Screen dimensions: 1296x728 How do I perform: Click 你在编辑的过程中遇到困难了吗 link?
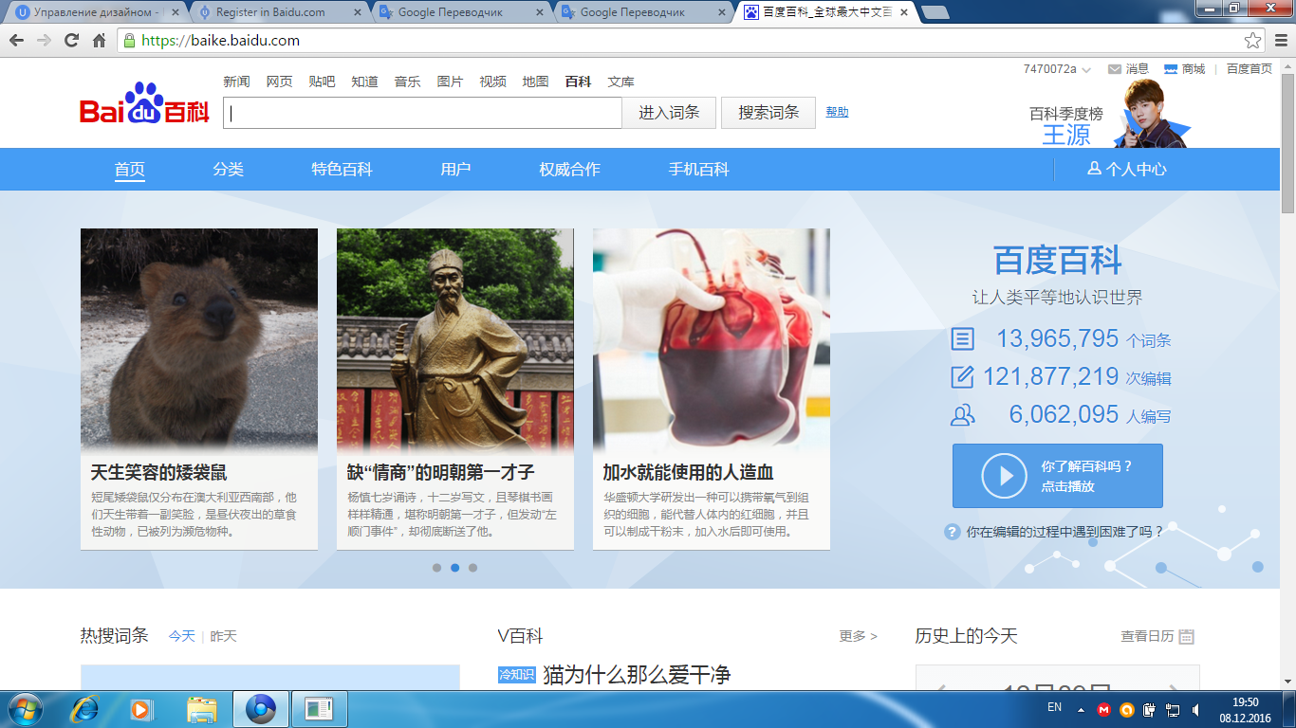click(x=1065, y=532)
